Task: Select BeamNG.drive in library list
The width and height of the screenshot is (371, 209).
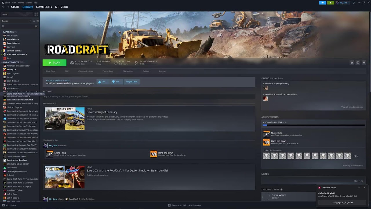Action: click(13, 43)
